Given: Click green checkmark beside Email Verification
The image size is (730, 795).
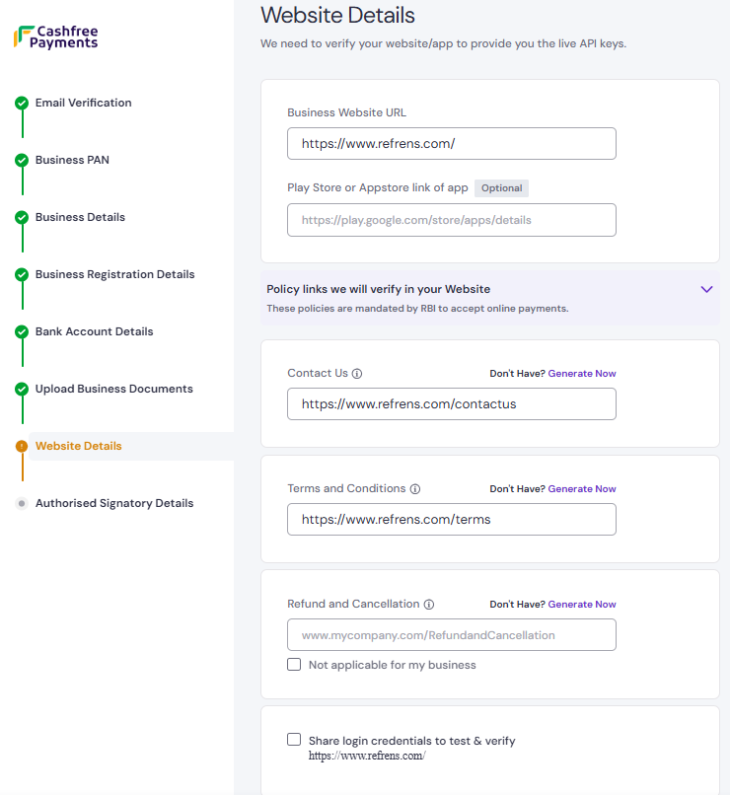Looking at the screenshot, I should click(22, 103).
